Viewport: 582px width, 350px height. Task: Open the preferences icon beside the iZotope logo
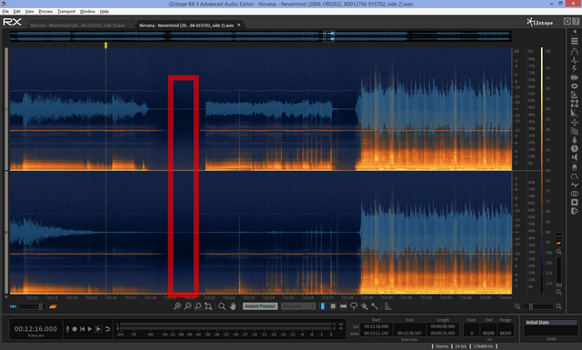(x=567, y=22)
